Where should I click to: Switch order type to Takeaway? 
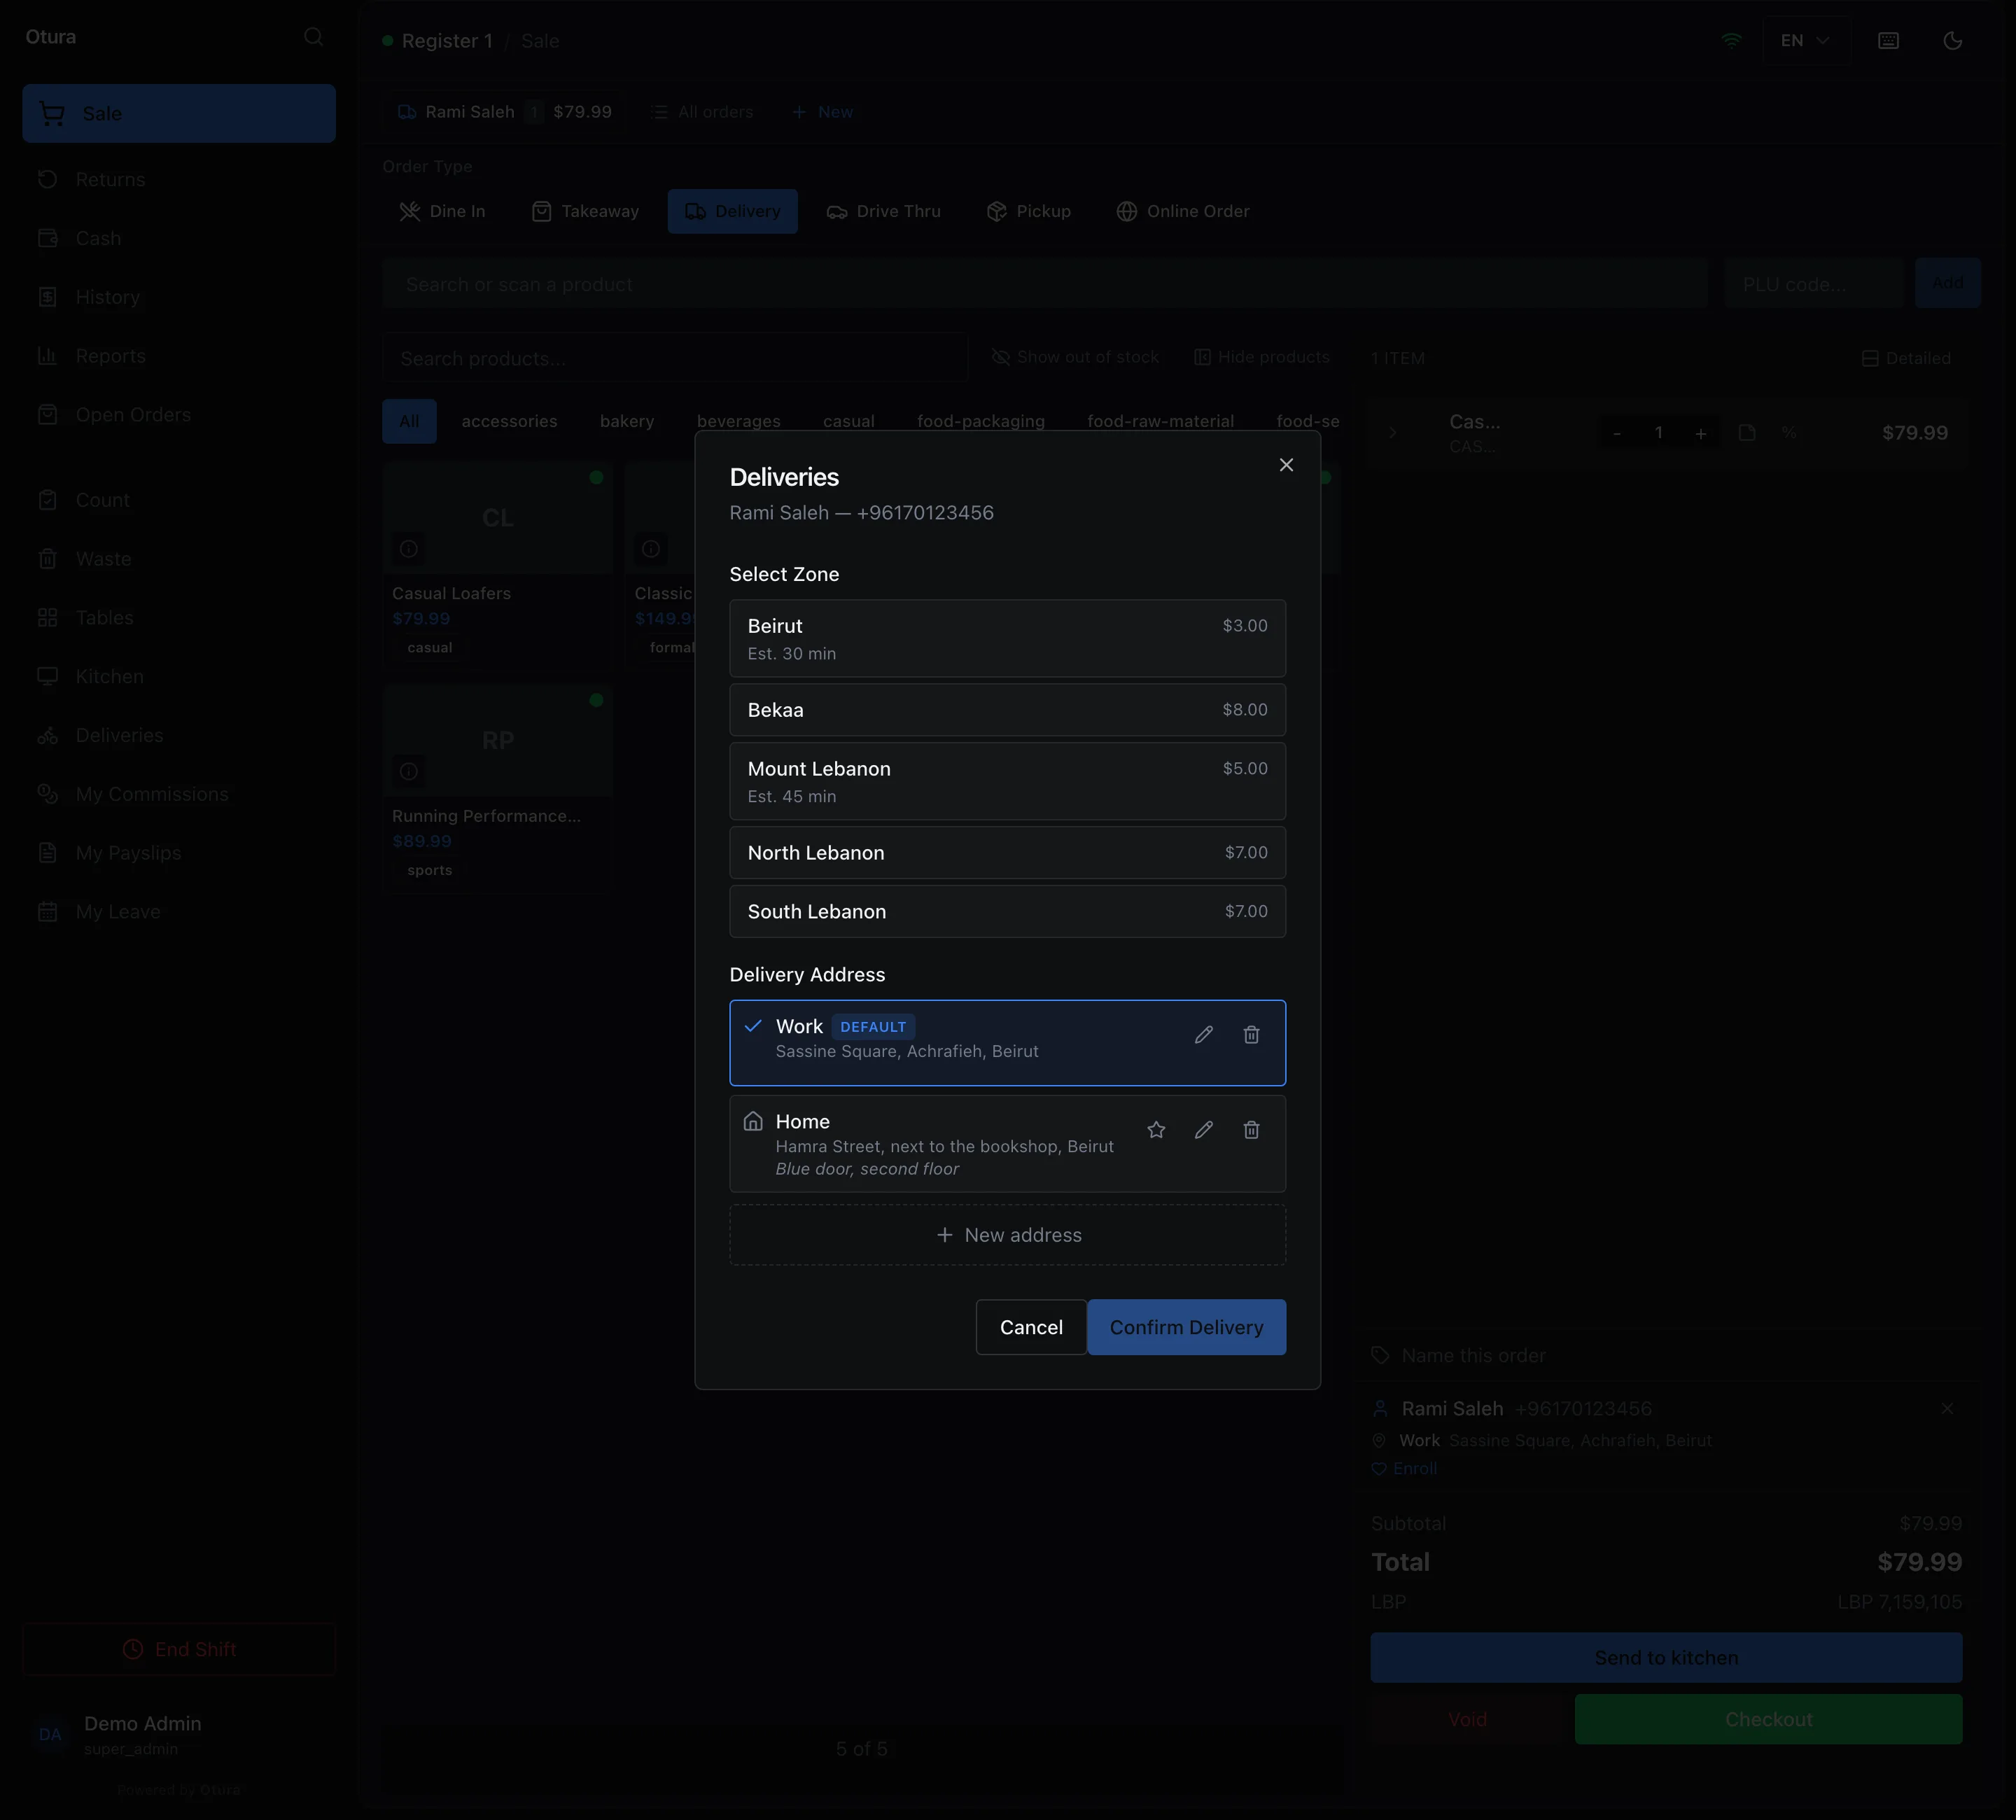(586, 212)
